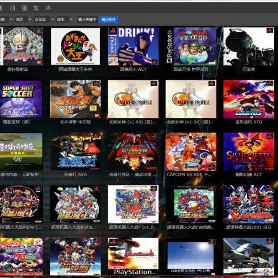278x278 pixels.
Task: Select the Pepsiman DRINK! cover
Action: [x=133, y=46]
